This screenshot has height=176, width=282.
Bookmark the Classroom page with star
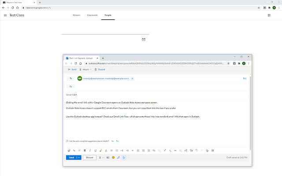click(259, 8)
